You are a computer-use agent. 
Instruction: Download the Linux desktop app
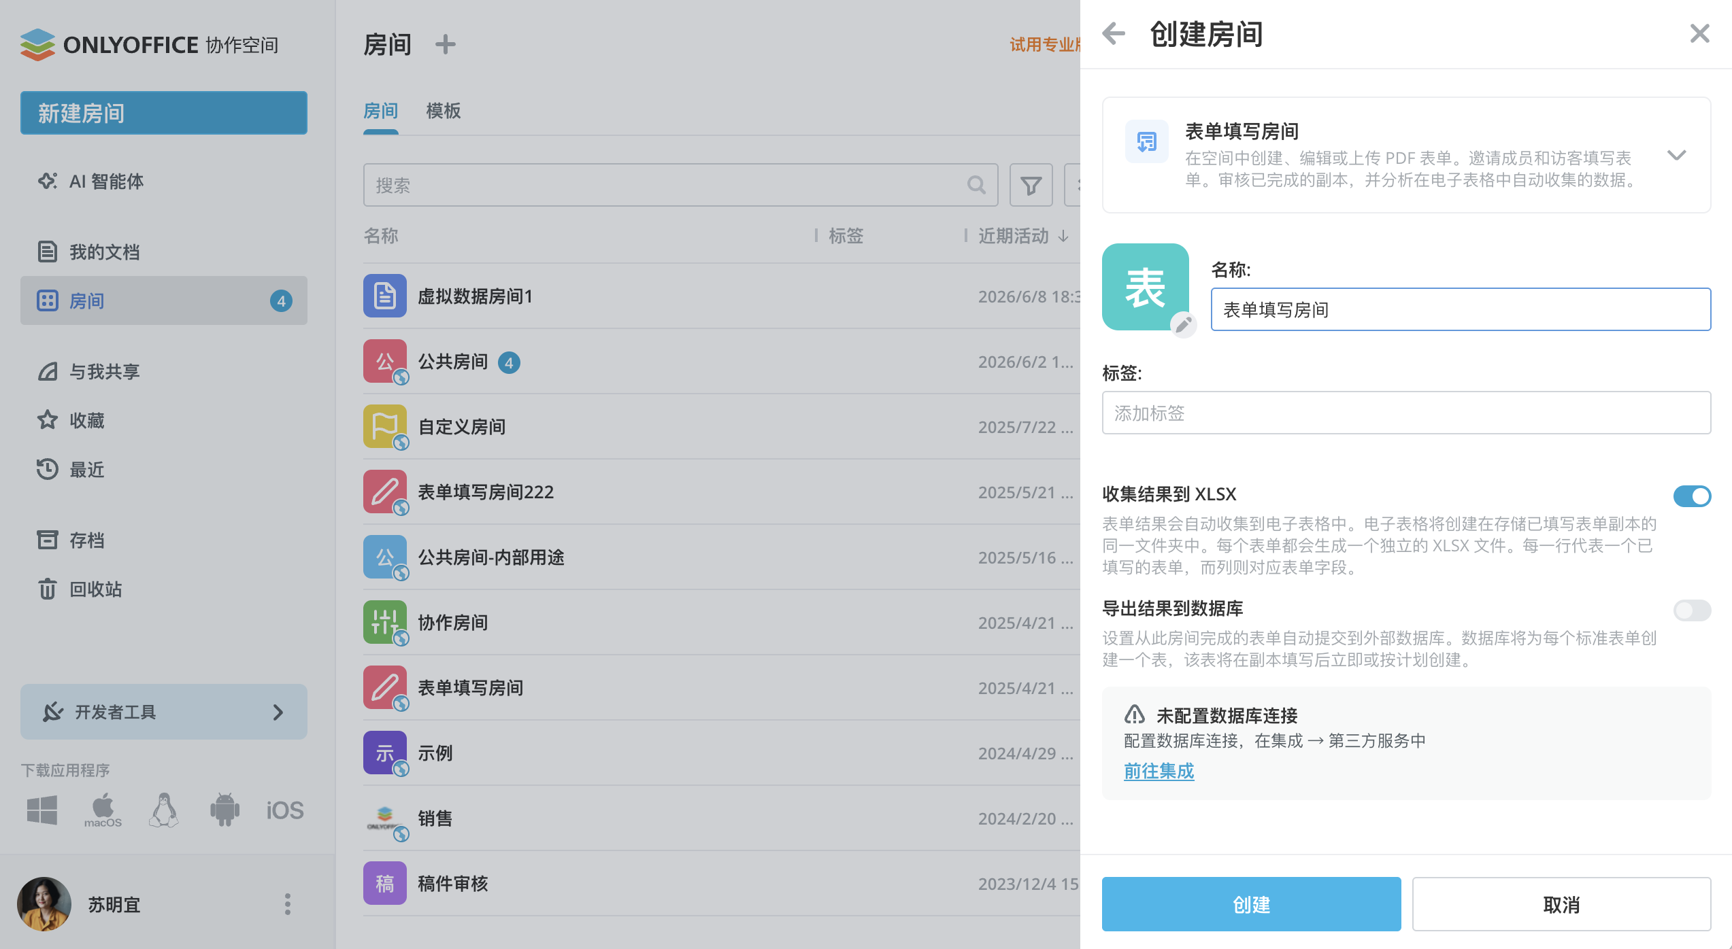click(163, 810)
